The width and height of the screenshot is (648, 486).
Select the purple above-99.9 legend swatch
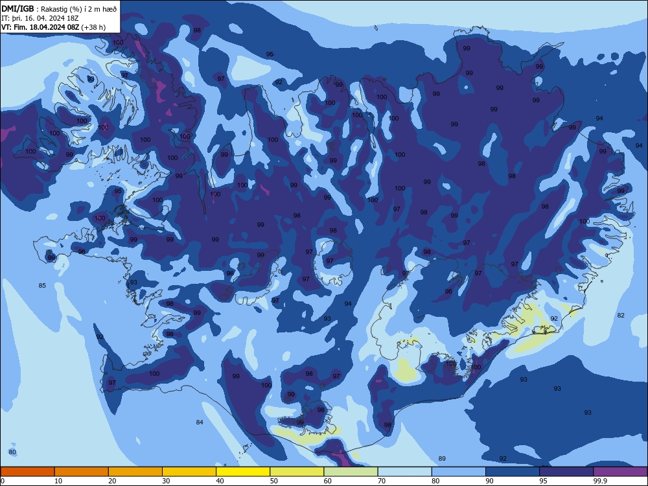click(x=621, y=472)
